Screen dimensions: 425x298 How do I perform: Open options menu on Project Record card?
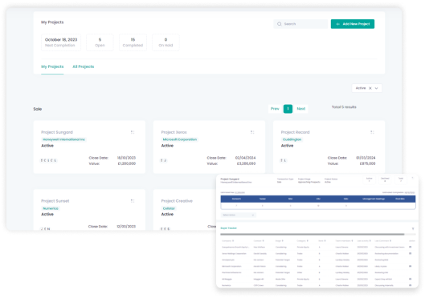click(372, 132)
